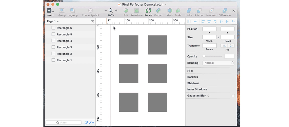The height and width of the screenshot is (127, 289).
Task: Select Rectangle 3 in layer list
Action: pyautogui.click(x=64, y=47)
